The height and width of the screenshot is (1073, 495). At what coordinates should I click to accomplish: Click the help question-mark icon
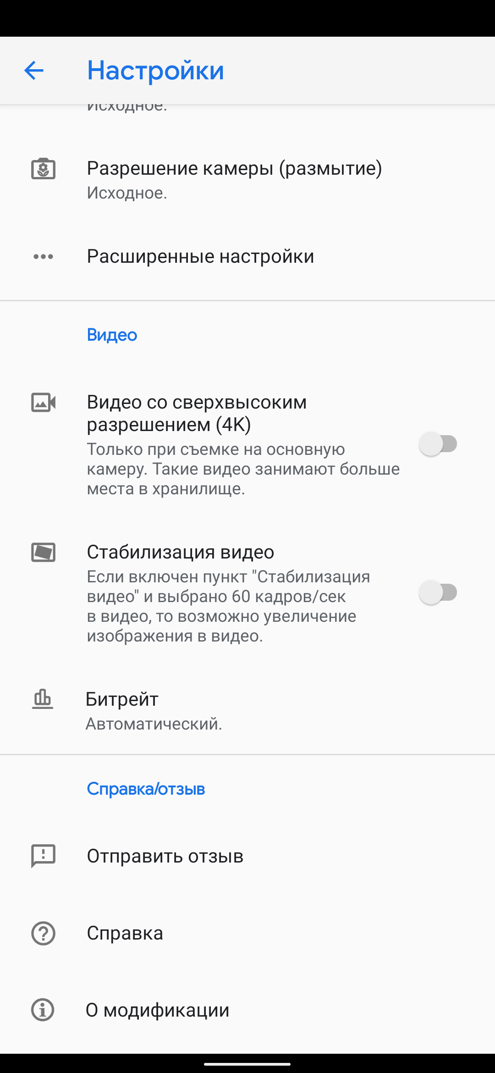pyautogui.click(x=43, y=933)
